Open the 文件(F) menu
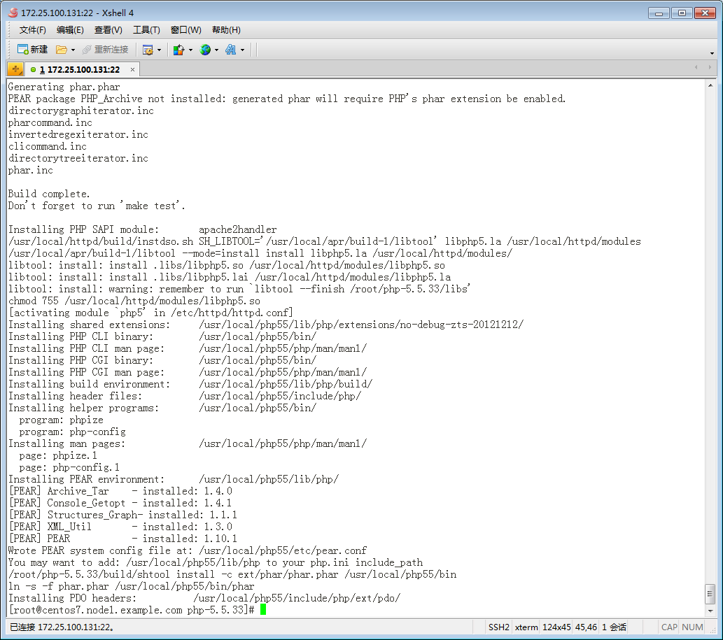The image size is (723, 640). (32, 30)
